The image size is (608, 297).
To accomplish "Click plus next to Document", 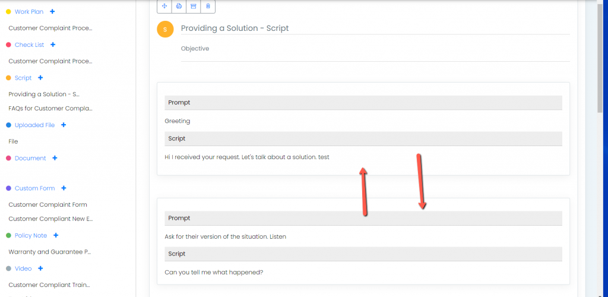I will click(x=55, y=158).
